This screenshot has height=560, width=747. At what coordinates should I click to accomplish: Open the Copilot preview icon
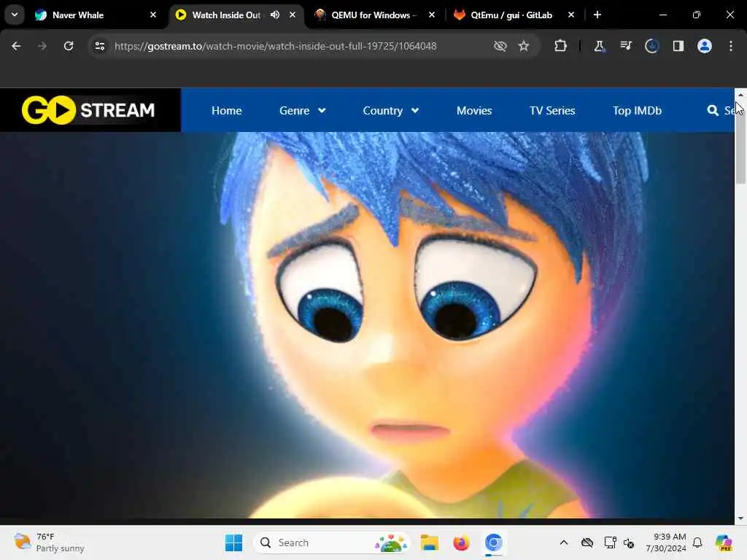[724, 542]
